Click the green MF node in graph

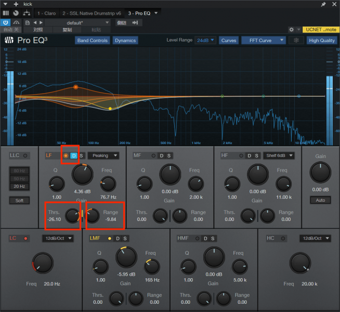pyautogui.click(x=223, y=96)
